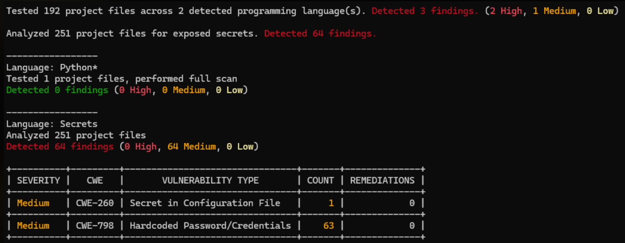Click "2 High" in the first summary line
The width and height of the screenshot is (625, 243).
click(505, 11)
